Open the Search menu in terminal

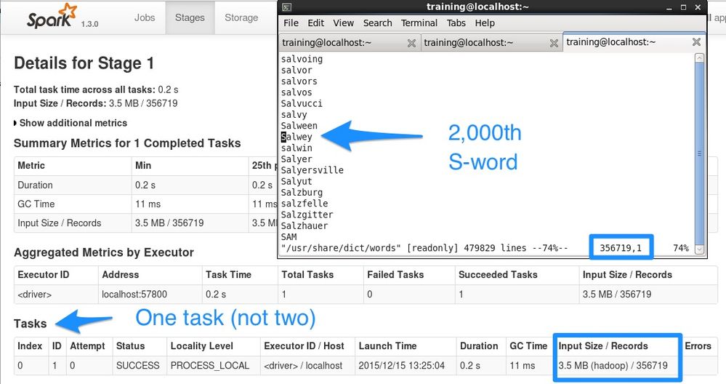click(377, 23)
